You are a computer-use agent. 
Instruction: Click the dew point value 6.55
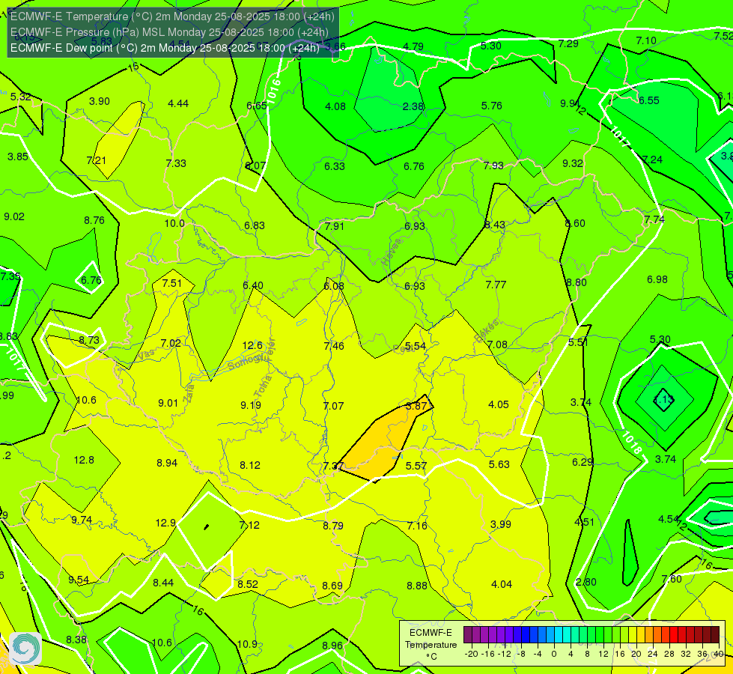(x=649, y=100)
